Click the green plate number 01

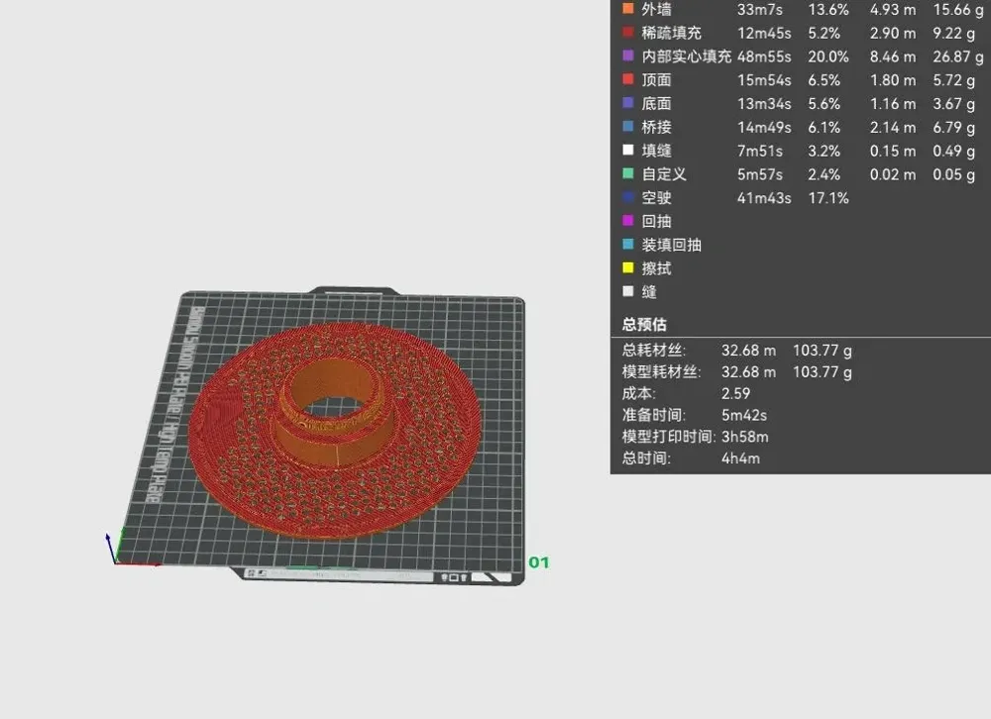[x=538, y=563]
